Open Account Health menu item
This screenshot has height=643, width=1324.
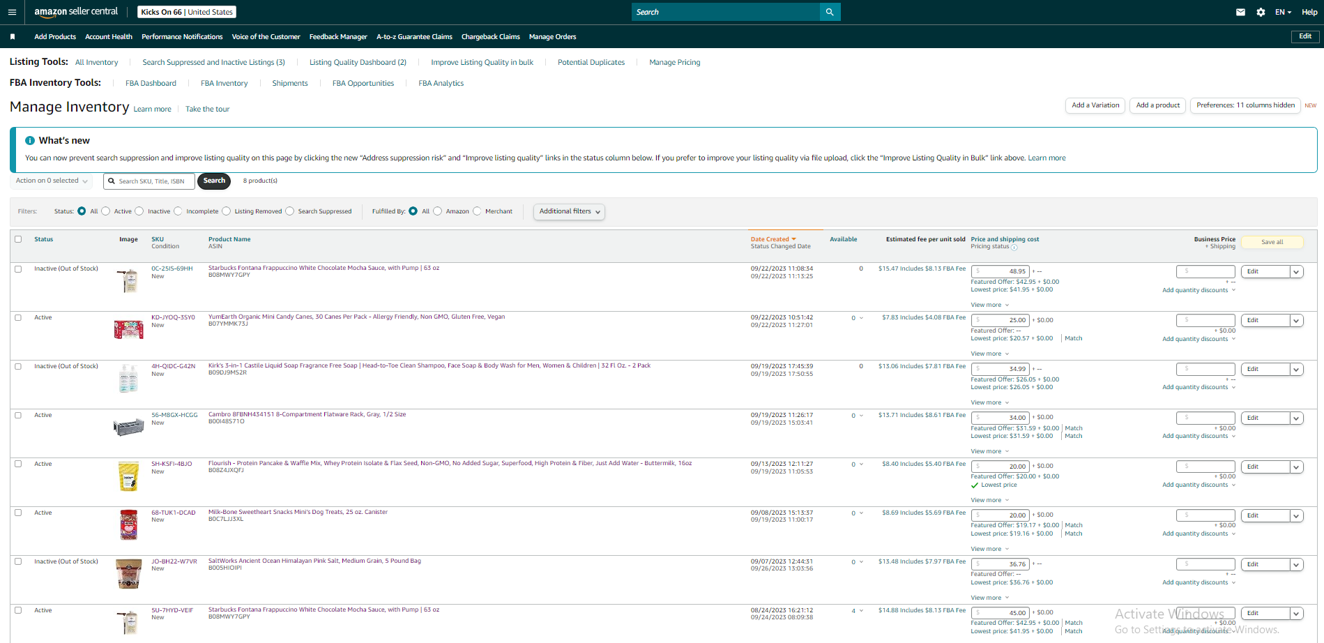[109, 37]
